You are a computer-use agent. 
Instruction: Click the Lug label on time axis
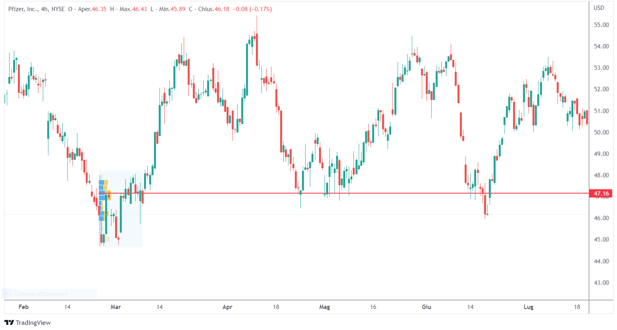[x=529, y=307]
